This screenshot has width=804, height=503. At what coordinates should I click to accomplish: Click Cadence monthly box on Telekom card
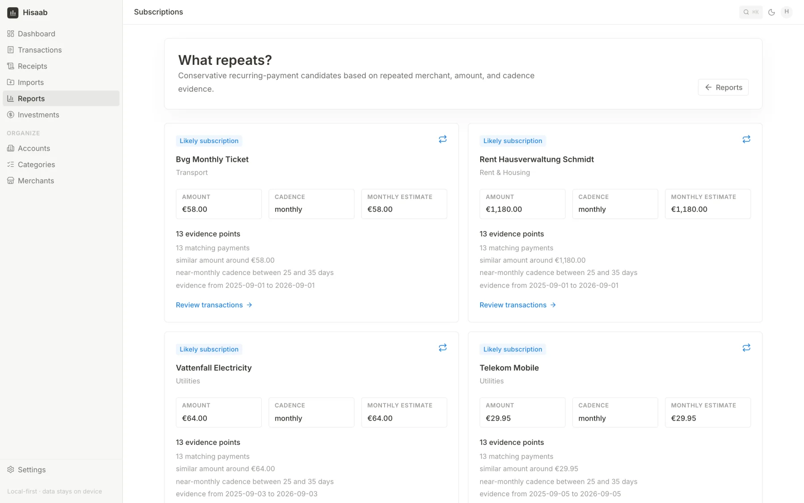point(615,412)
